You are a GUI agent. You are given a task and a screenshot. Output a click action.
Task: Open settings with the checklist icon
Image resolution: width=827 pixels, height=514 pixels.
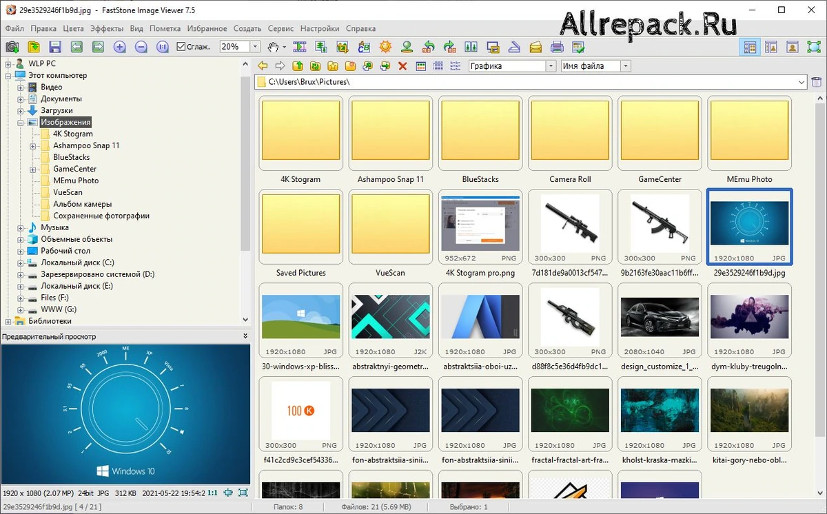pyautogui.click(x=578, y=47)
